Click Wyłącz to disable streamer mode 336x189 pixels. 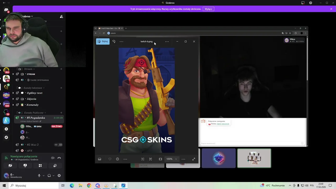(208, 9)
